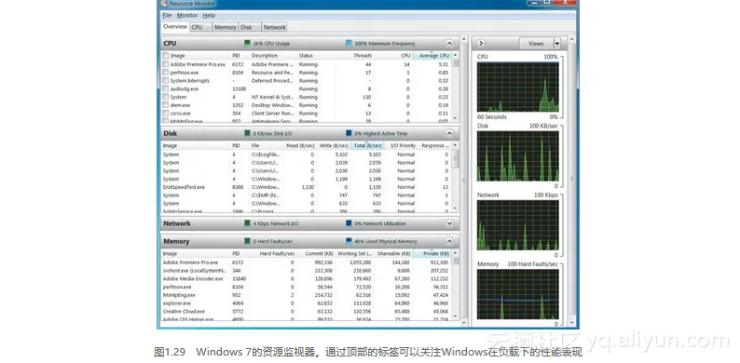Sort Memory list by Commit (KB) header
This screenshot has height=363, width=740.
click(x=320, y=253)
